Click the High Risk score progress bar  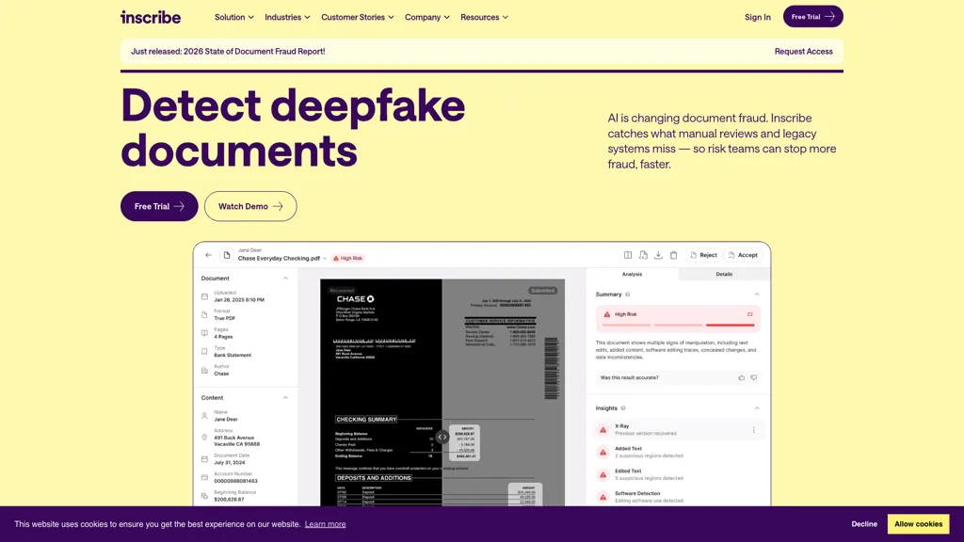coord(678,325)
